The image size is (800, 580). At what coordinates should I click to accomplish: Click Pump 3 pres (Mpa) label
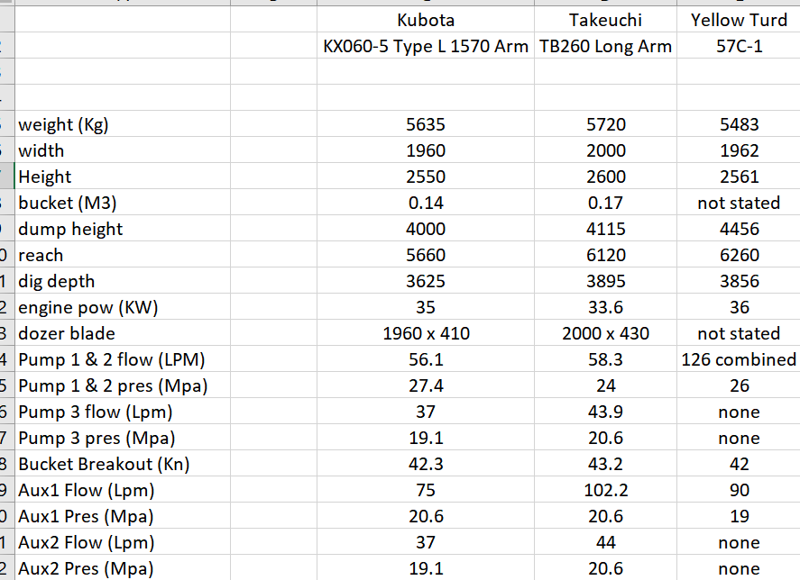pyautogui.click(x=123, y=438)
